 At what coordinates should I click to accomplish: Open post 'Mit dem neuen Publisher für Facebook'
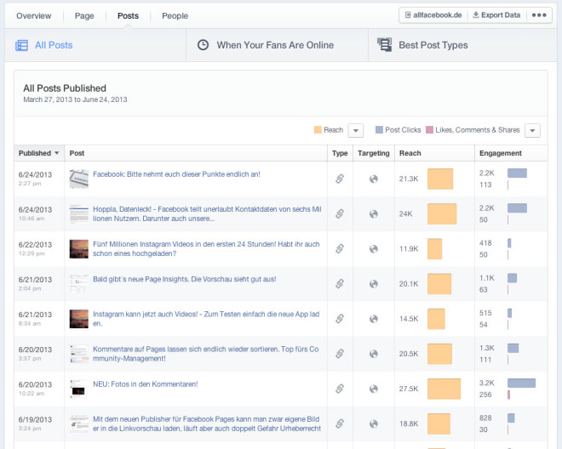(207, 423)
